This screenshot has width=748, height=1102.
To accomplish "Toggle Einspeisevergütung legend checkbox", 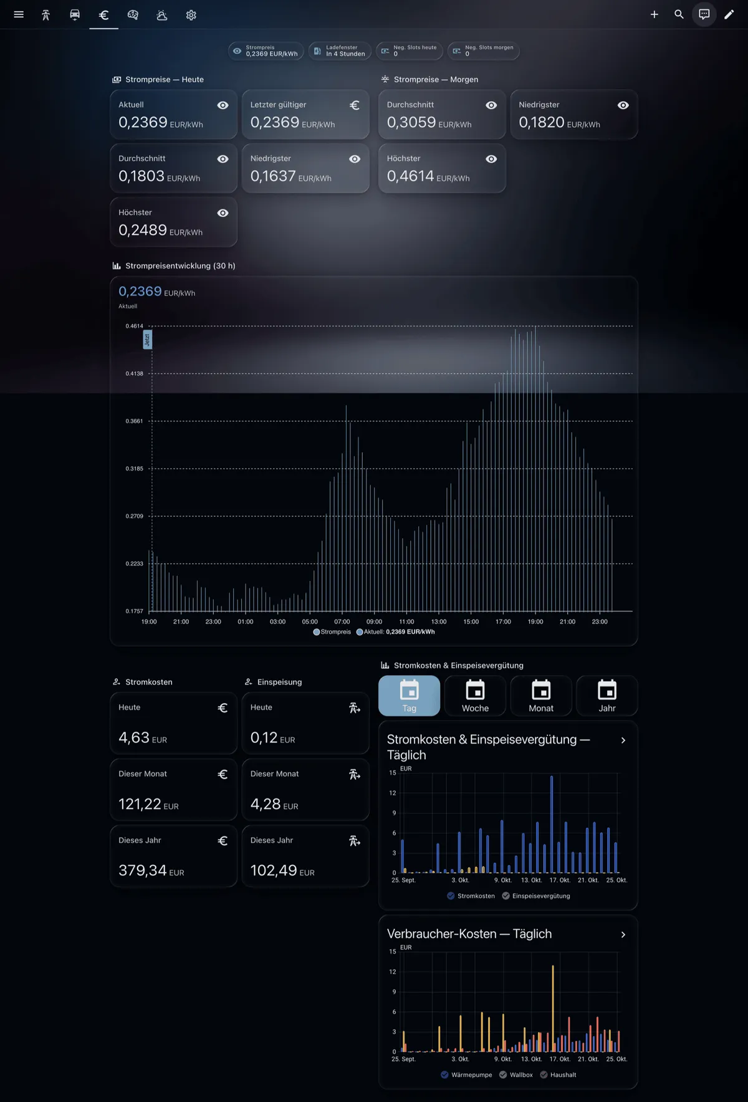I will coord(506,896).
